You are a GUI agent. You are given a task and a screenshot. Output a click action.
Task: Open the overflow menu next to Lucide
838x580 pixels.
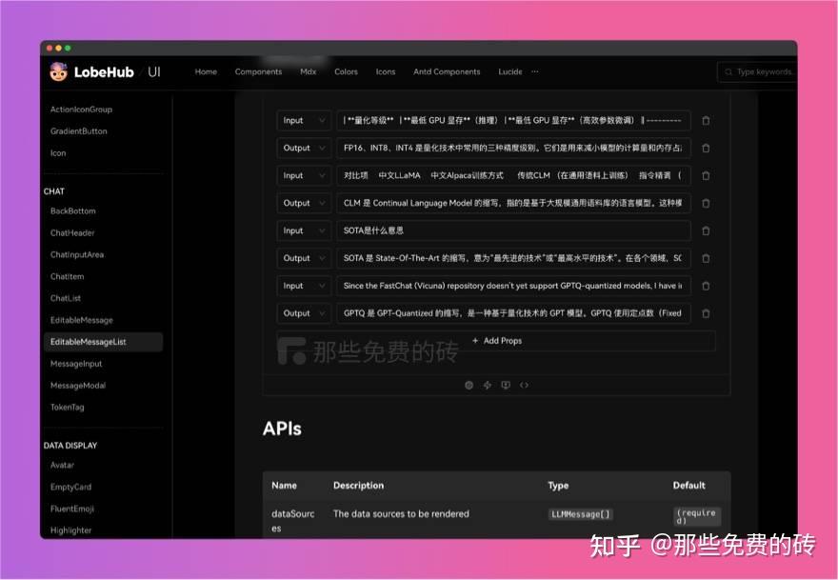[x=535, y=71]
